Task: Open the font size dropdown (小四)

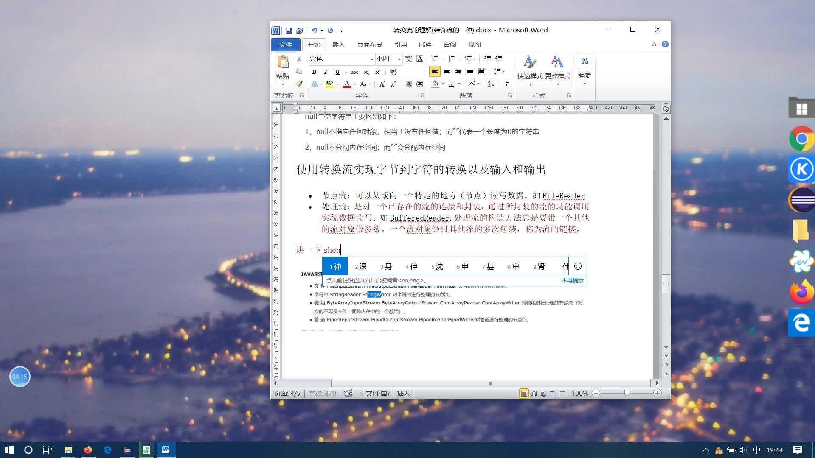Action: [399, 59]
